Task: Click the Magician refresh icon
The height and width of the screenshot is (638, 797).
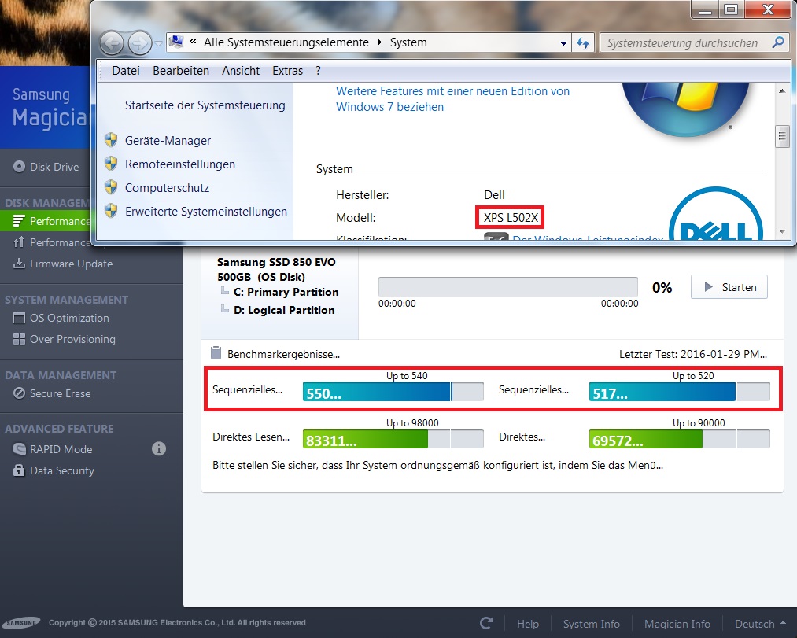Action: 486,623
